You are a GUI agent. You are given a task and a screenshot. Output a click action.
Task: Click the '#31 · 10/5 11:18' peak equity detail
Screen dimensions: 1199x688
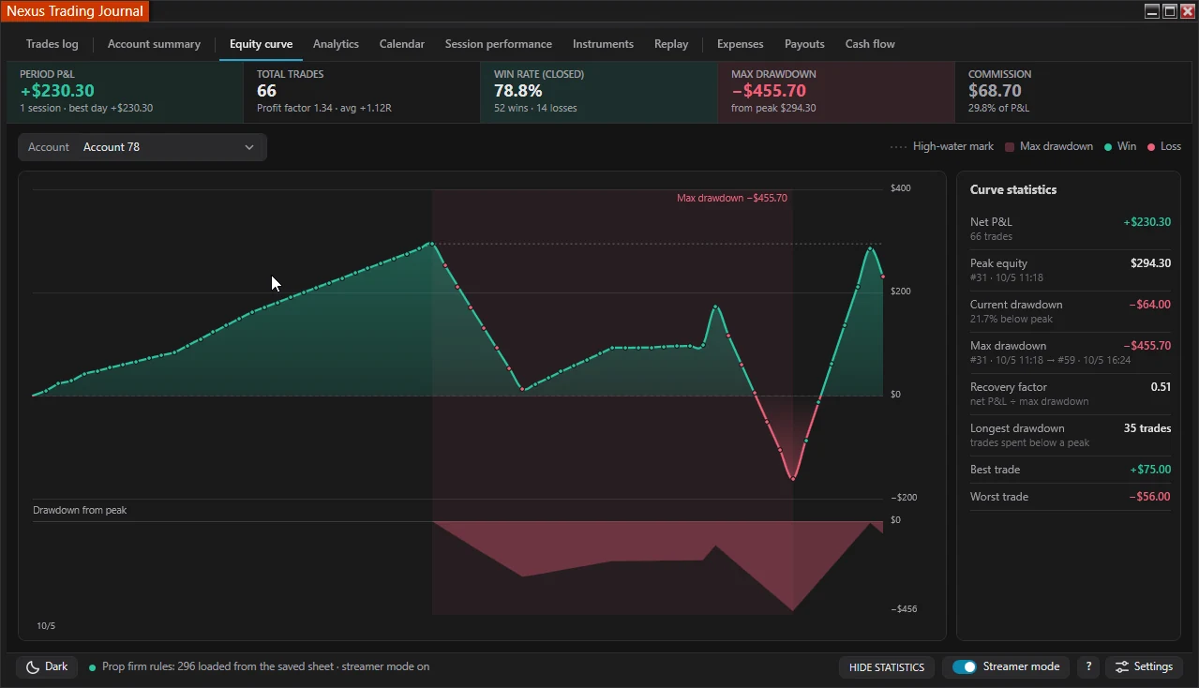[1007, 278]
